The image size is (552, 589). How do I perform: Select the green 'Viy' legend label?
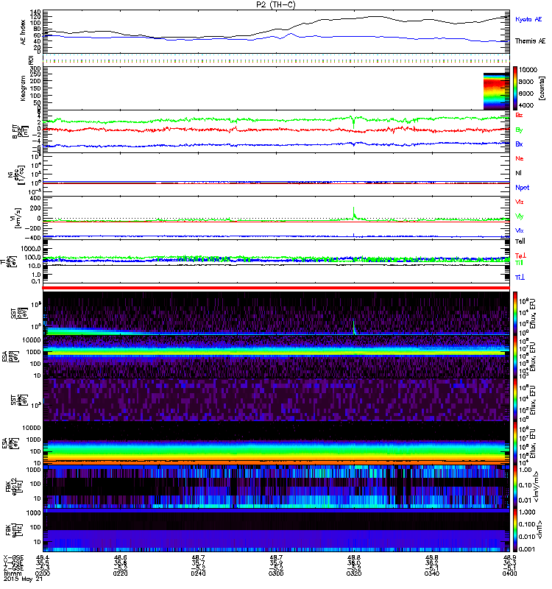click(x=519, y=216)
